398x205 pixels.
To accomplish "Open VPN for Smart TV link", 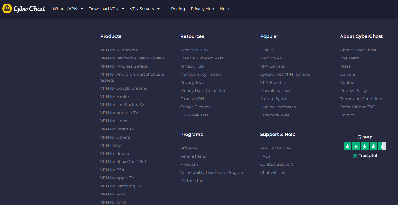I will (118, 129).
